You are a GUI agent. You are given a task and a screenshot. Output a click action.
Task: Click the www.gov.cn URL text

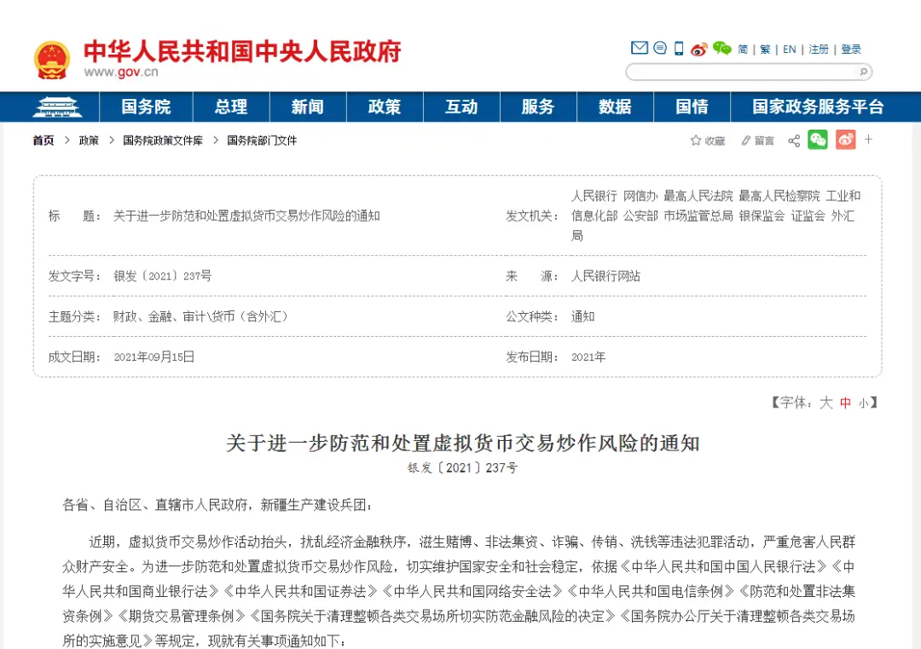[121, 72]
